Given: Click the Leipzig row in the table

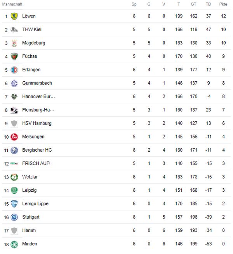Looking at the screenshot, I should tap(116, 190).
